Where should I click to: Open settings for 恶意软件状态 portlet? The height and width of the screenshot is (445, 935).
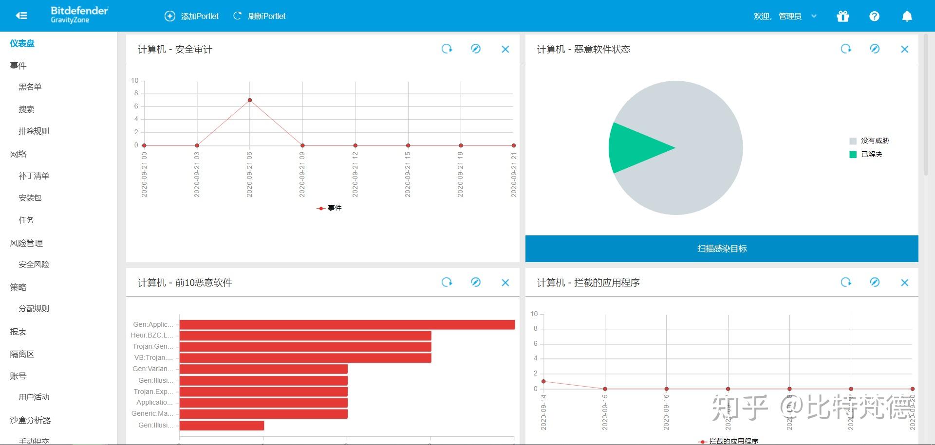pos(875,49)
